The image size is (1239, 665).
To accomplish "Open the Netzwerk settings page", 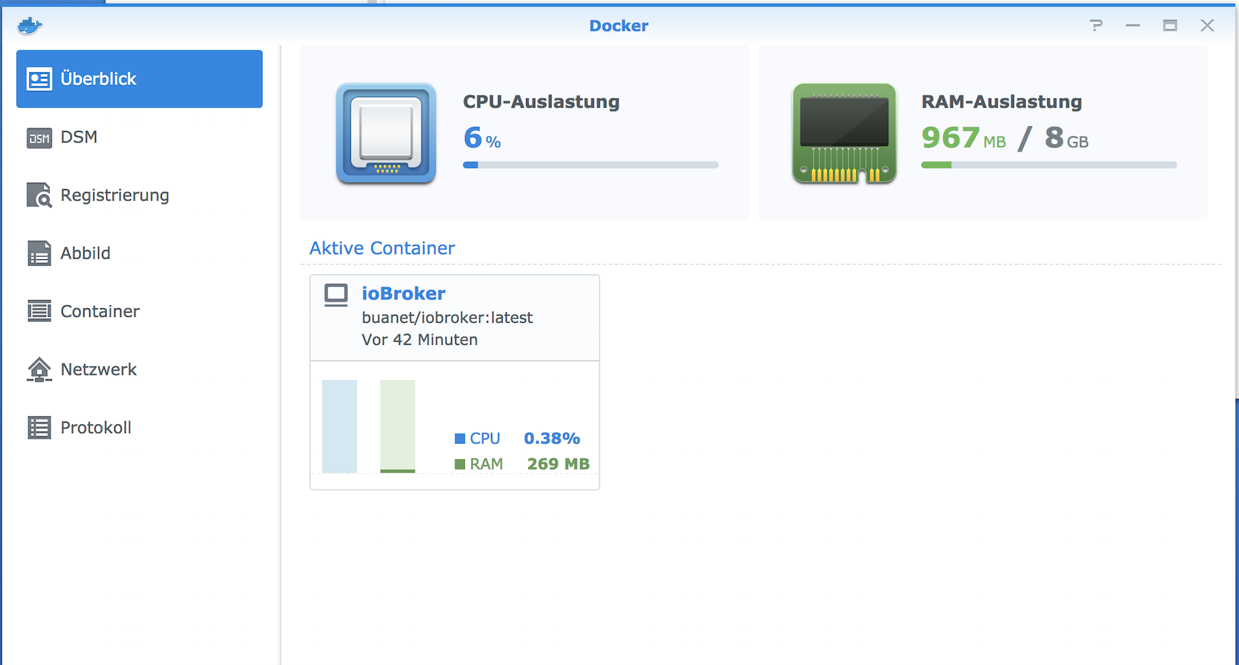I will [x=139, y=369].
